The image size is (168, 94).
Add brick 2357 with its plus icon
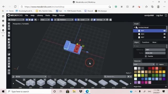[x=34, y=80]
